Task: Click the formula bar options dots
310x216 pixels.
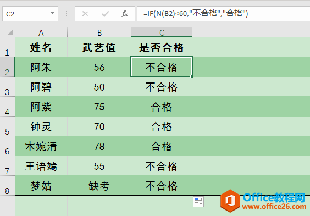Action: coord(67,14)
